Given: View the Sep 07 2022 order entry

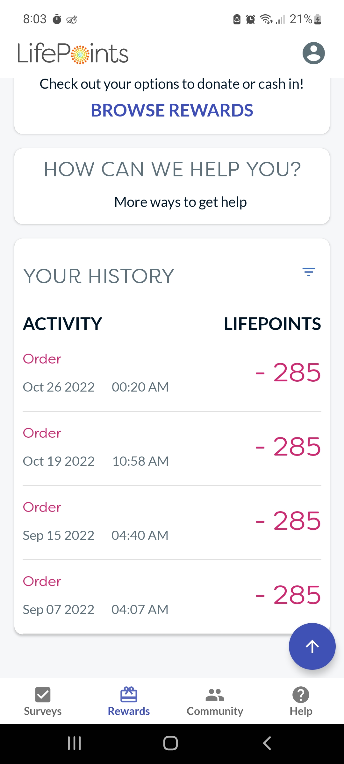Looking at the screenshot, I should point(172,595).
